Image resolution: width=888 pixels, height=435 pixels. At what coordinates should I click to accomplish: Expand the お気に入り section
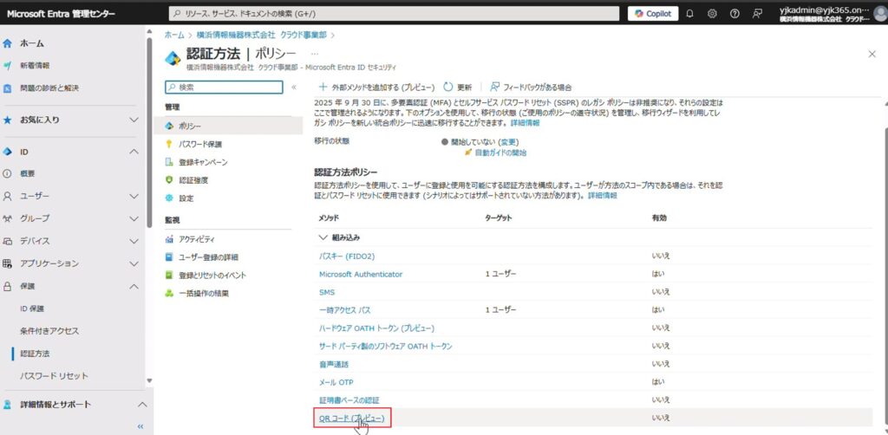pyautogui.click(x=134, y=120)
